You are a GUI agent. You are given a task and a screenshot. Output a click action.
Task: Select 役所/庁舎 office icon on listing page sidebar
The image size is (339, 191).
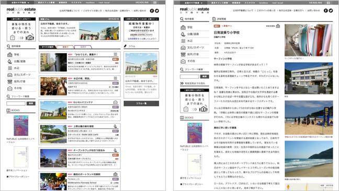coord(10,81)
